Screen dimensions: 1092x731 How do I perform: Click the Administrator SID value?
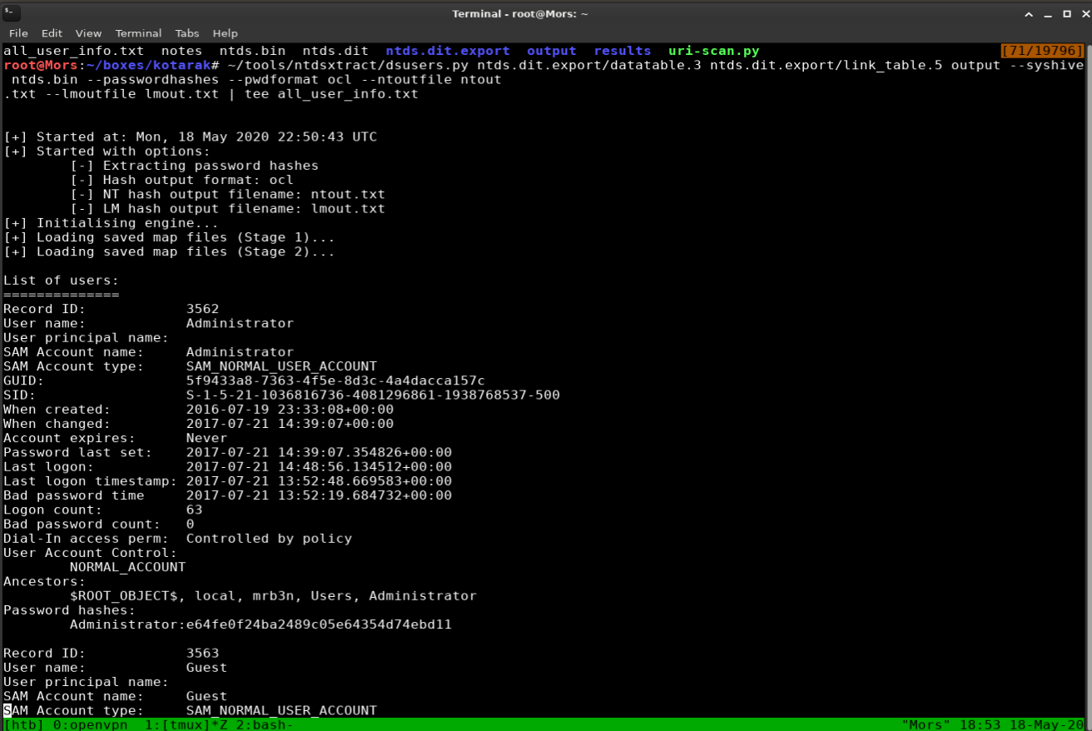pyautogui.click(x=373, y=395)
